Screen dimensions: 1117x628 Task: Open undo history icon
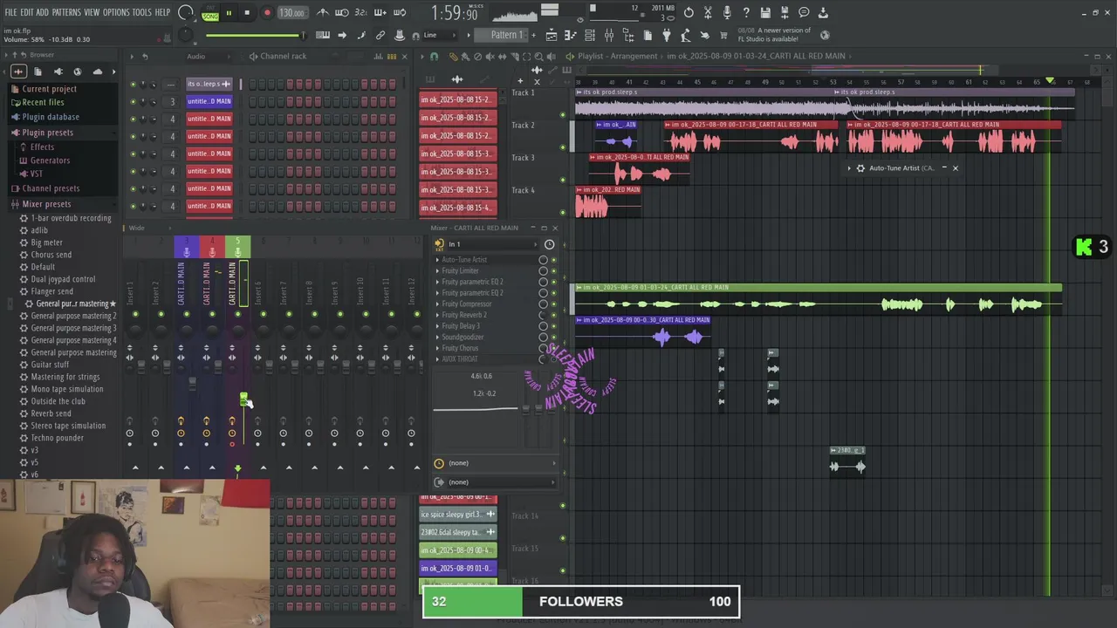point(689,12)
